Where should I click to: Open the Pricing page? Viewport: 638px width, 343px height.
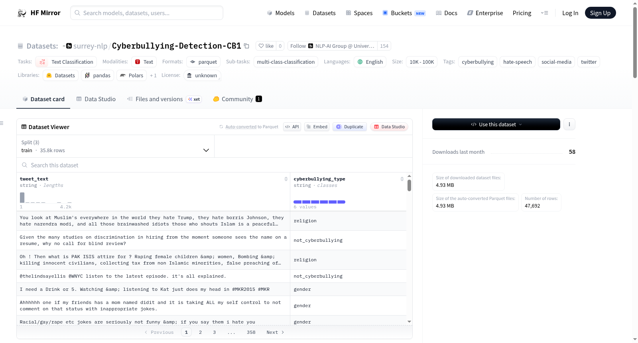(522, 13)
